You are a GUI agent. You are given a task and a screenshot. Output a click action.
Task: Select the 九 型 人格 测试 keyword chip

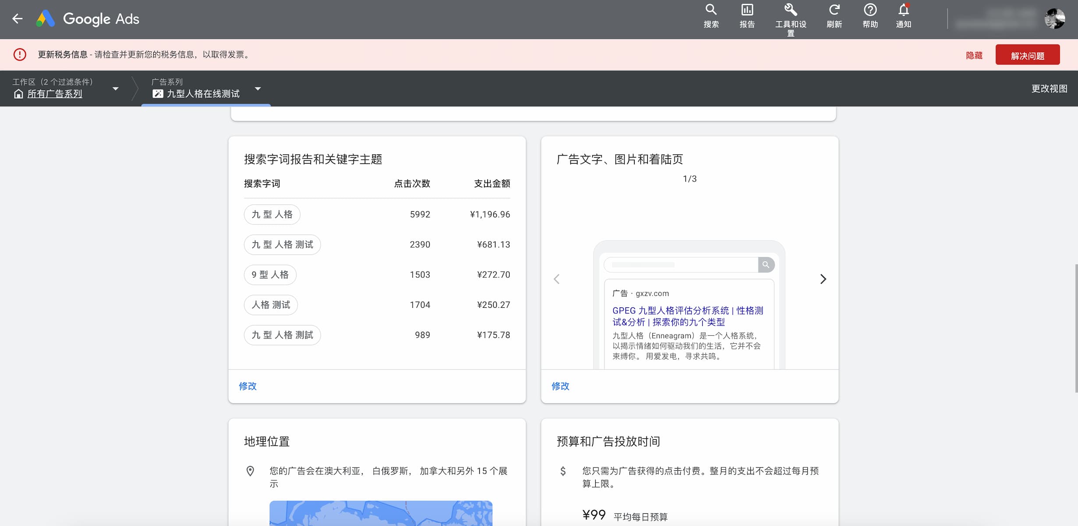[282, 245]
